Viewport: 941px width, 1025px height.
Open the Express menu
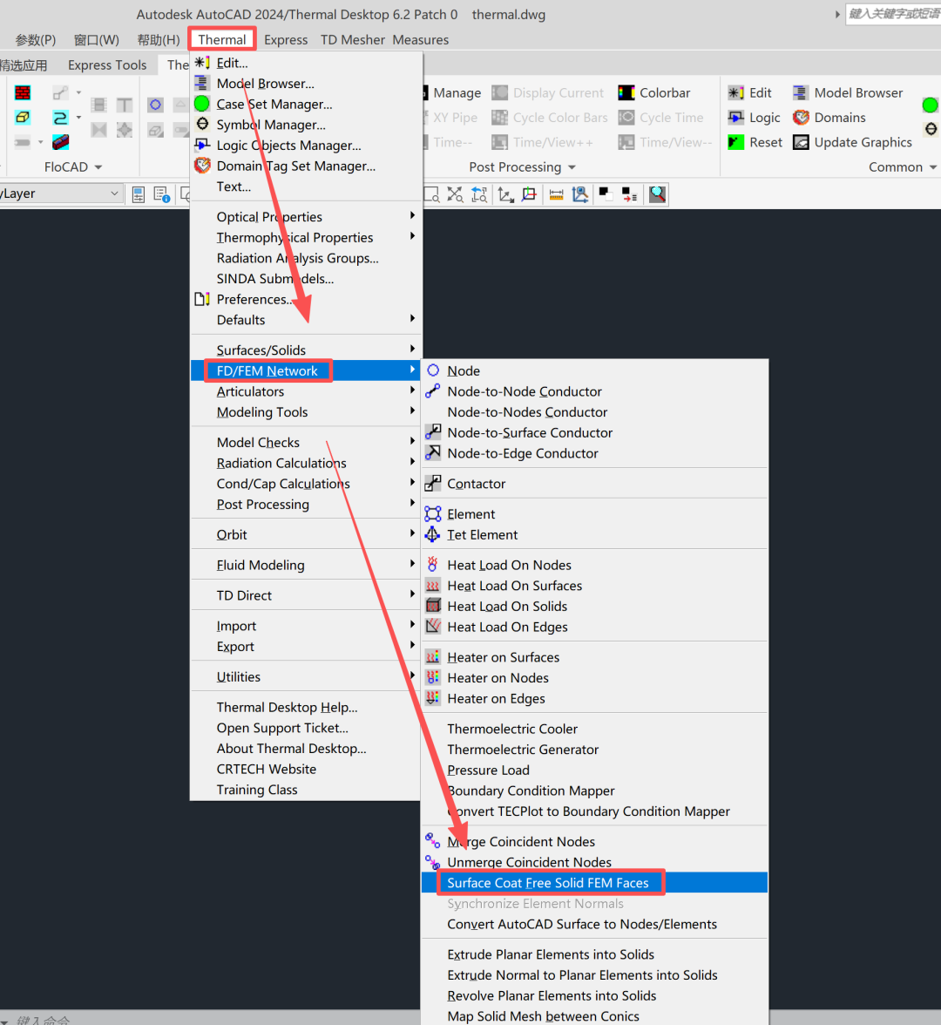[x=286, y=40]
